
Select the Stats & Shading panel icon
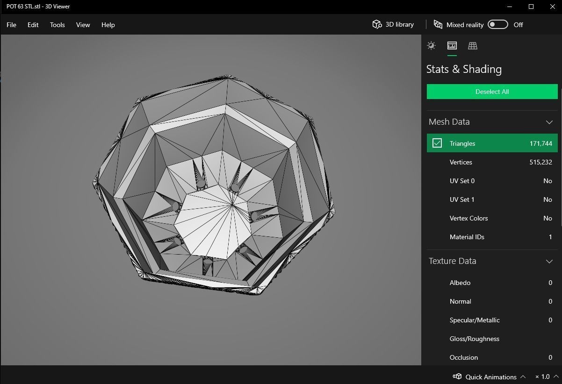[452, 45]
